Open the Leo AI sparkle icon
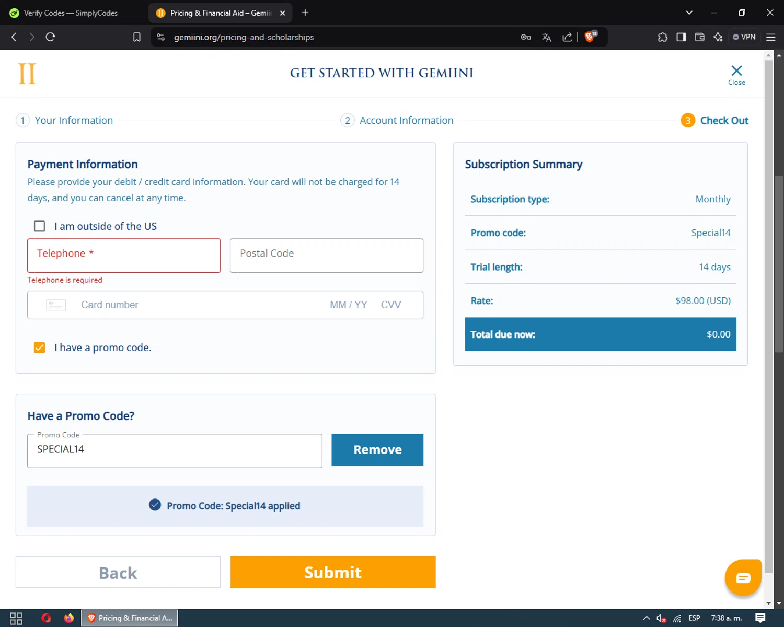The height and width of the screenshot is (627, 784). pyautogui.click(x=718, y=37)
